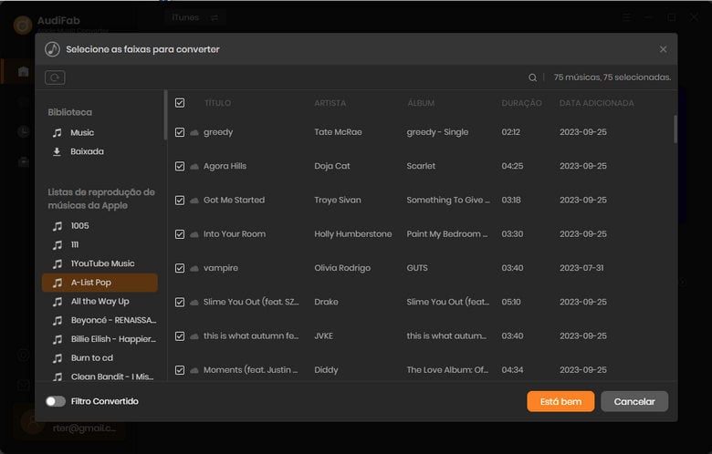Click the refresh library icon
Viewport: 712px width, 454px height.
click(55, 77)
